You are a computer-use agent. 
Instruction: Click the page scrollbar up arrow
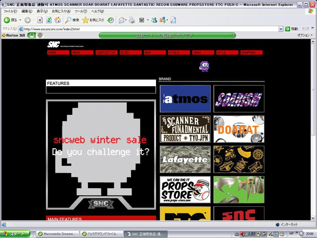[313, 41]
